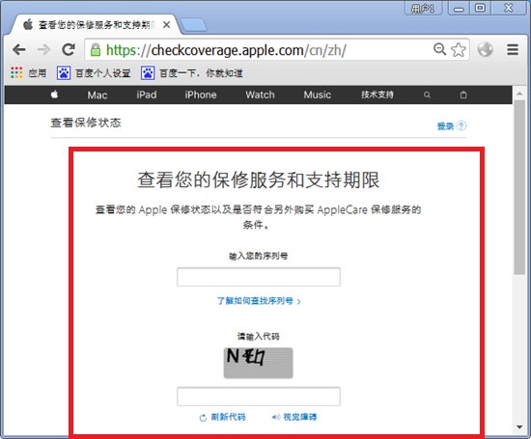Image resolution: width=531 pixels, height=439 pixels.
Task: Click the 视觉障碍 audio captcha link
Action: click(x=299, y=417)
